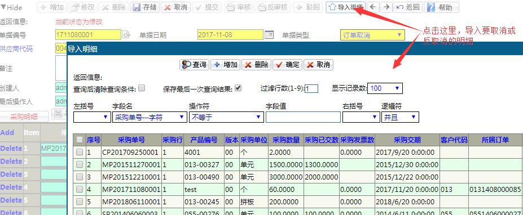Click the 字段值 input field
The width and height of the screenshot is (523, 215).
click(303, 117)
